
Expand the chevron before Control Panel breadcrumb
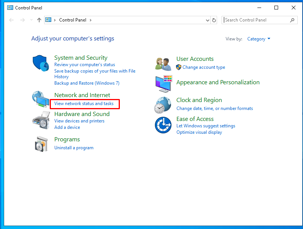coord(55,20)
